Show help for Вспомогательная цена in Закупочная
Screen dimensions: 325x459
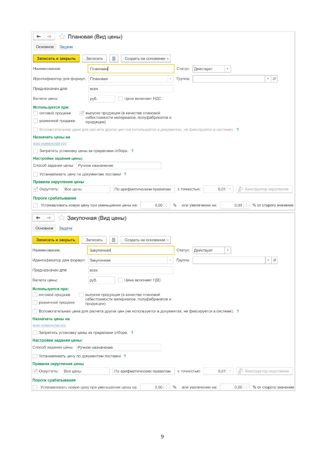(x=238, y=311)
